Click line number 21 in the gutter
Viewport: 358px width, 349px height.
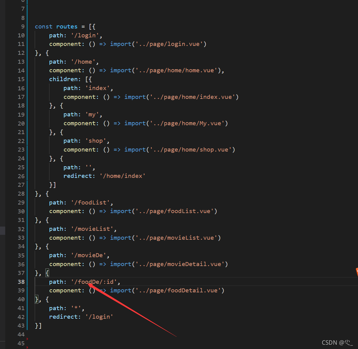(x=21, y=132)
